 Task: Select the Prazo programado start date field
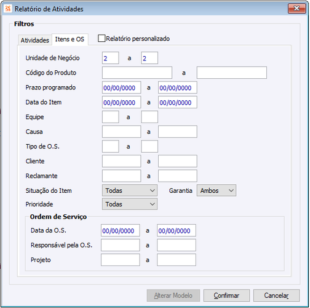point(122,87)
